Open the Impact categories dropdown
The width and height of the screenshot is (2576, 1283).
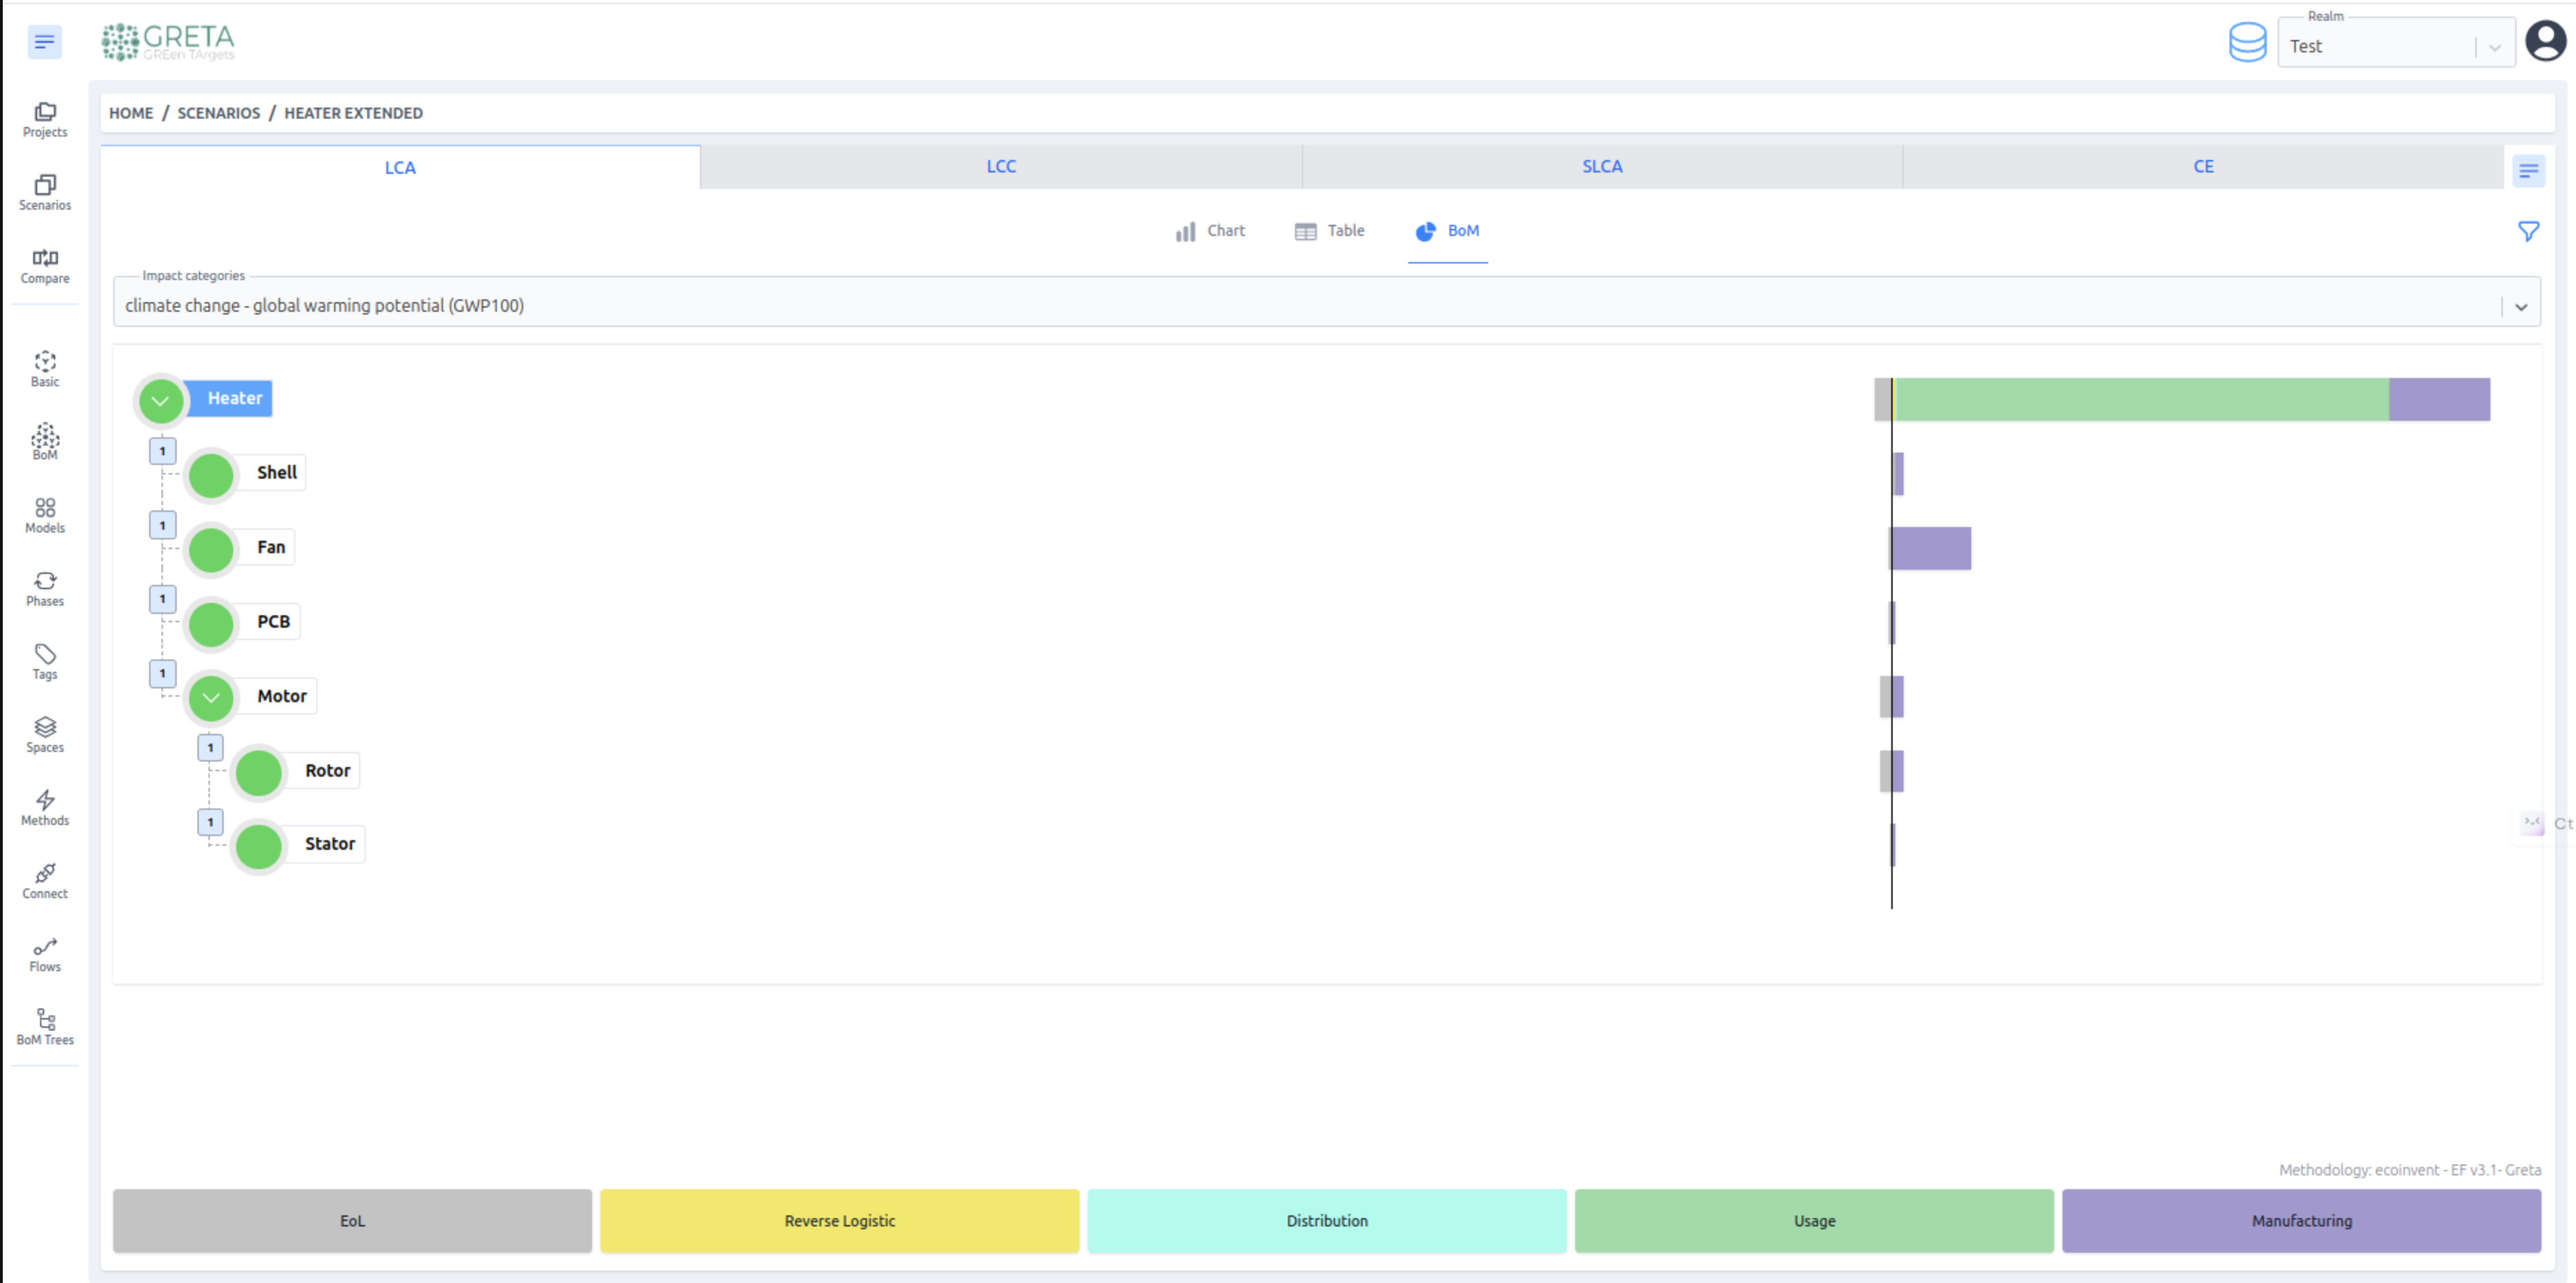(x=1326, y=305)
